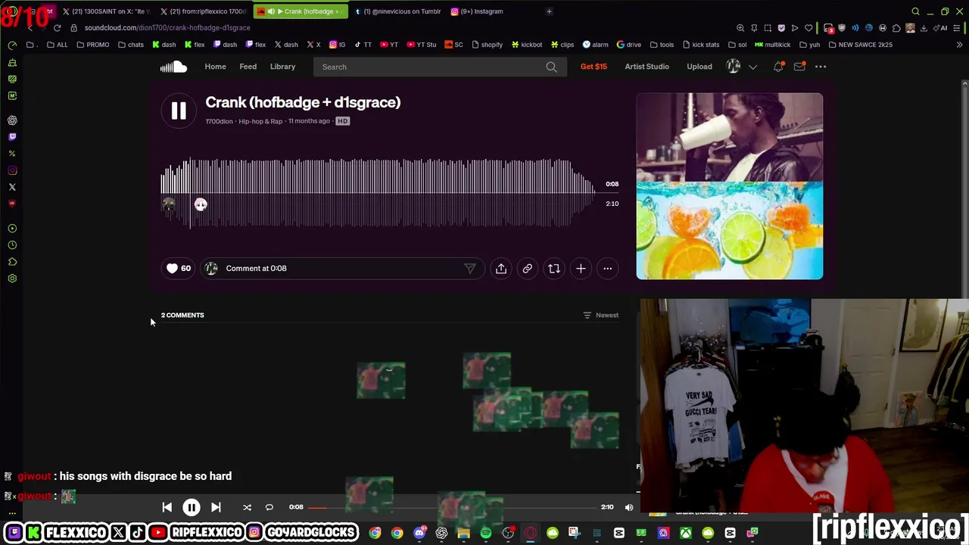Switch to the ninevicious on Tumblr tab
This screenshot has width=969, height=545.
[x=397, y=11]
